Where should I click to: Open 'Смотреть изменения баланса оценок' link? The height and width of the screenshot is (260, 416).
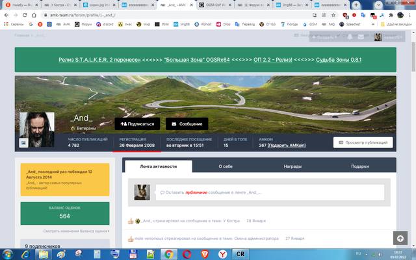tap(76, 231)
